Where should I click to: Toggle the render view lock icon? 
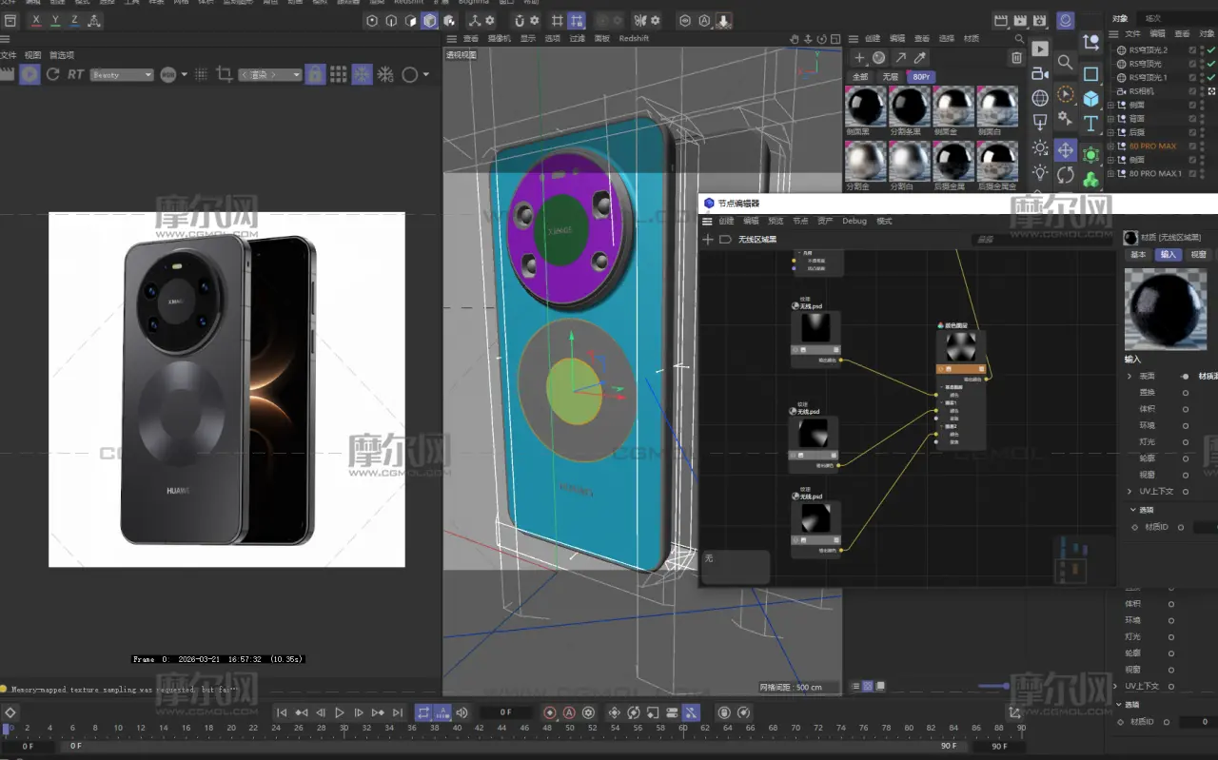tap(314, 74)
